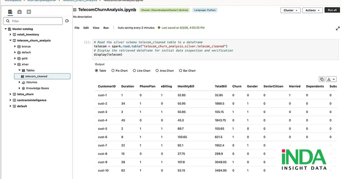The height and width of the screenshot is (179, 342).
Task: Collapse the telecom_churn_analysis catalog
Action: [x=11, y=41]
